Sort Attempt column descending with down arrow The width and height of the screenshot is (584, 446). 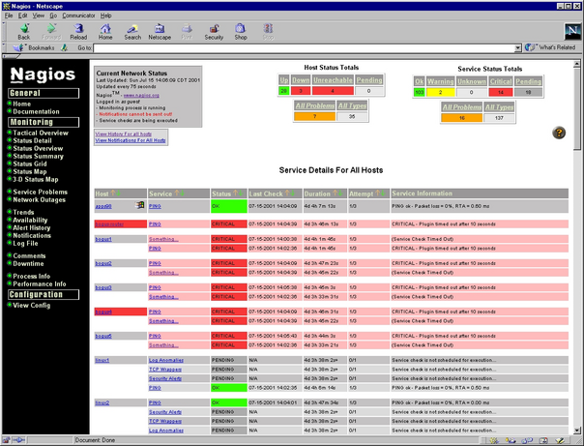coord(383,193)
